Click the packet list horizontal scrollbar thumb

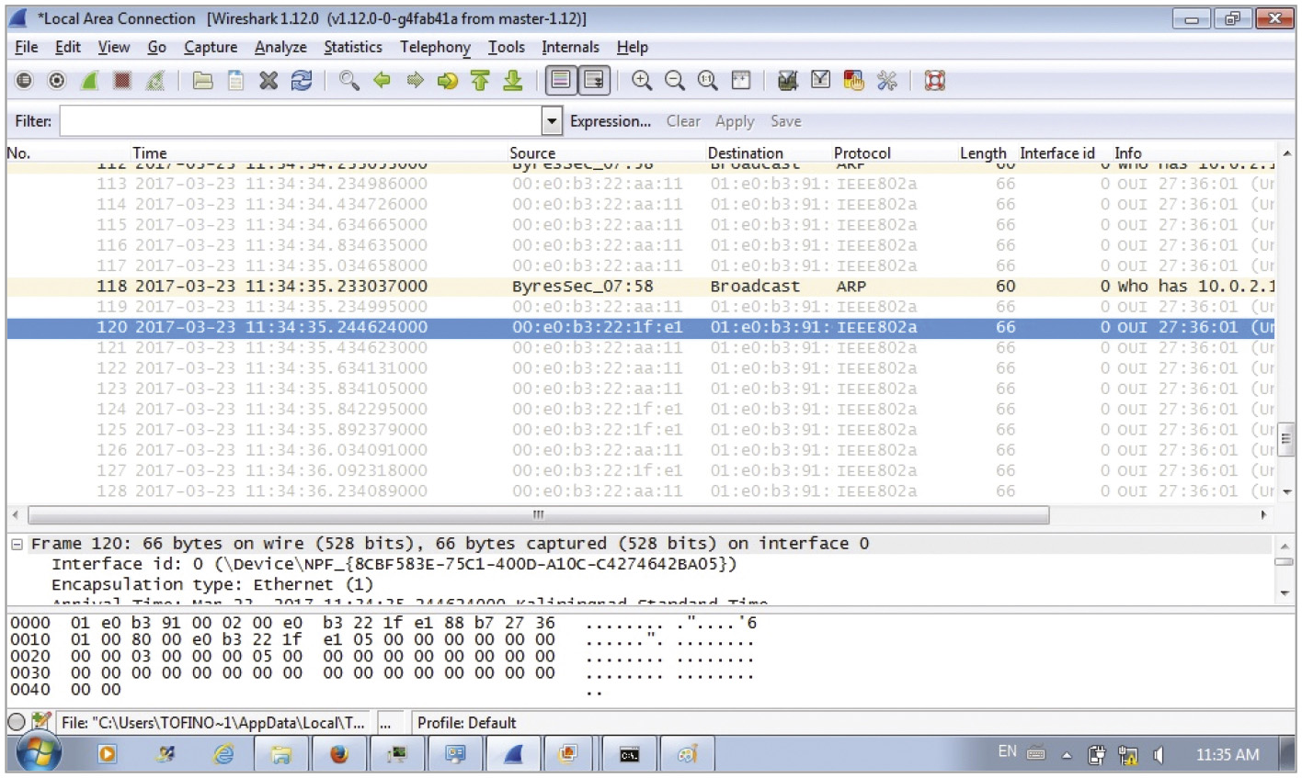point(538,514)
